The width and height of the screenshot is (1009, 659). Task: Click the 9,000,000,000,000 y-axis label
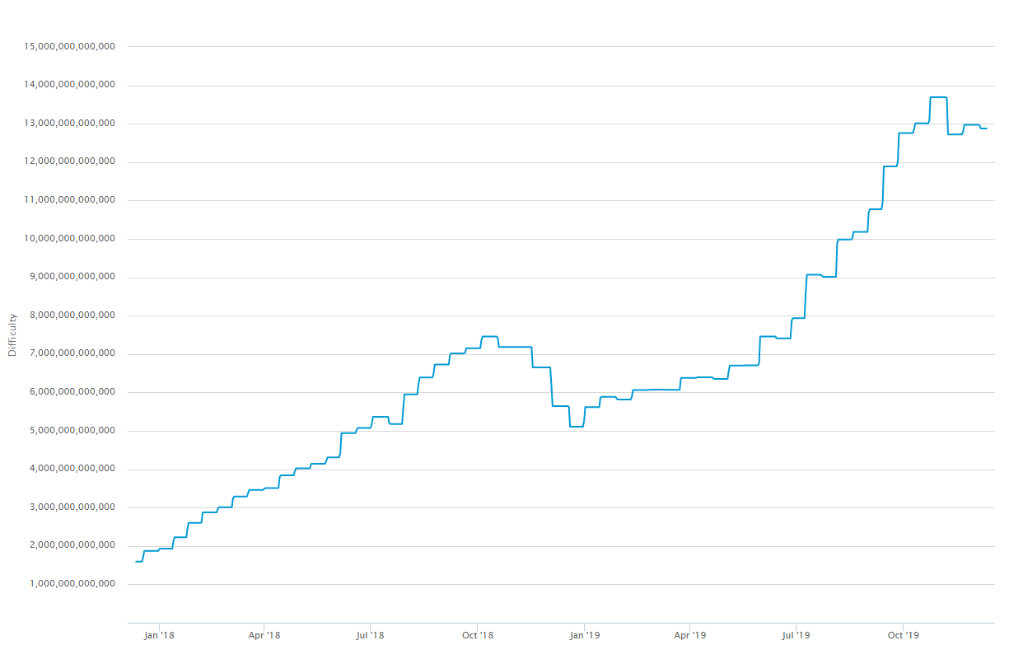(x=72, y=277)
